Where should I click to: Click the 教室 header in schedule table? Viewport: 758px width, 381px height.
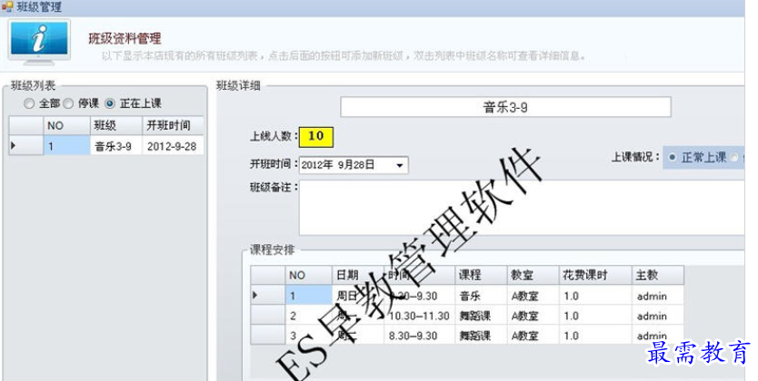533,275
